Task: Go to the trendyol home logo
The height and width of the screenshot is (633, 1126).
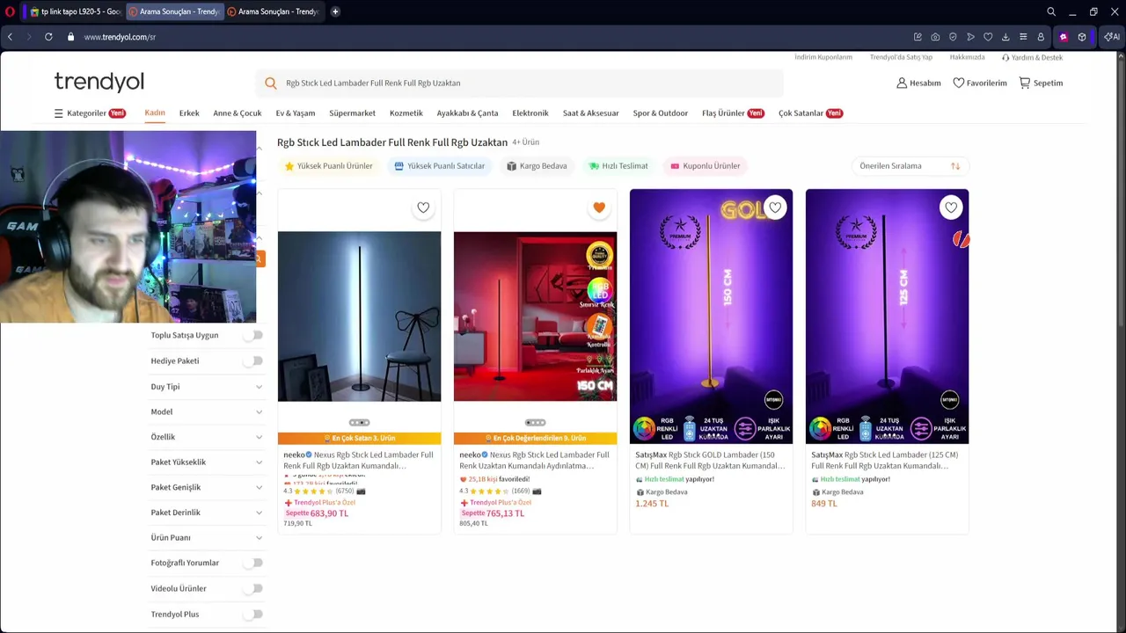Action: click(x=99, y=82)
